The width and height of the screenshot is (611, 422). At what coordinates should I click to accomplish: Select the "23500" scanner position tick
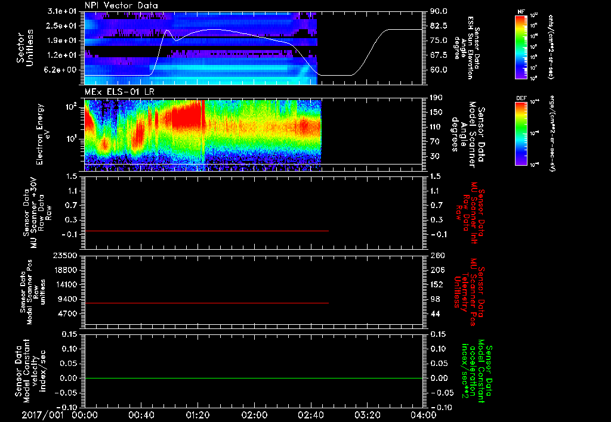coord(65,256)
